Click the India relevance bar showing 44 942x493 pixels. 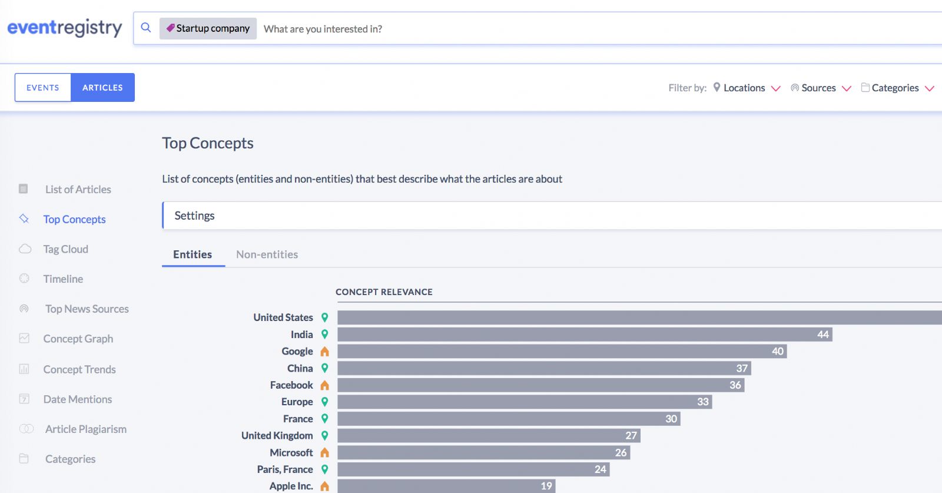(585, 335)
